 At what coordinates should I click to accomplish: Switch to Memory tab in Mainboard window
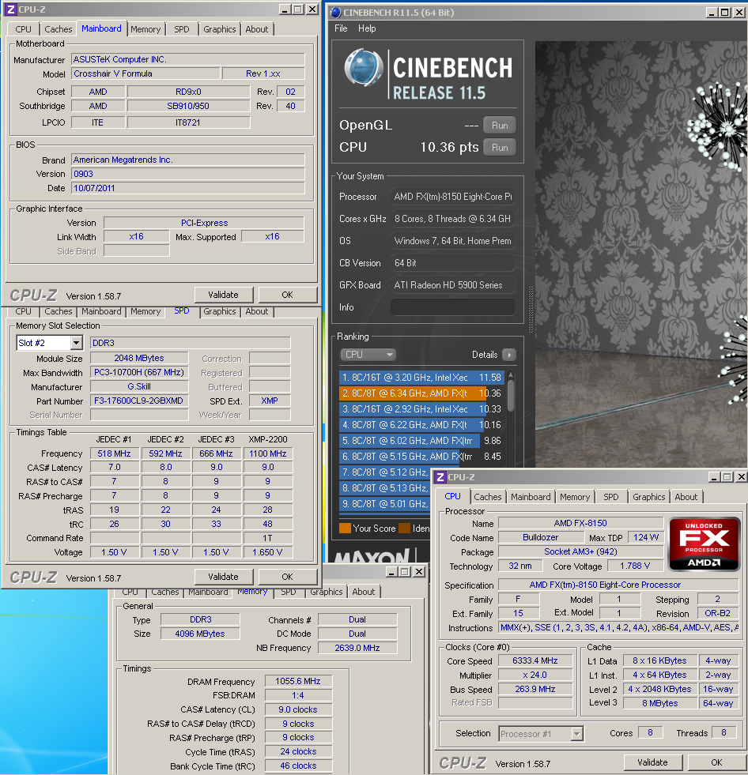pyautogui.click(x=145, y=29)
